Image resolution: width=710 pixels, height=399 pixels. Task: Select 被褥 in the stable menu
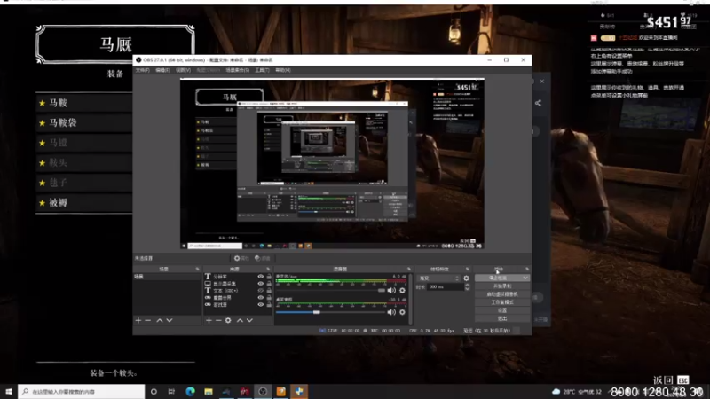84,203
